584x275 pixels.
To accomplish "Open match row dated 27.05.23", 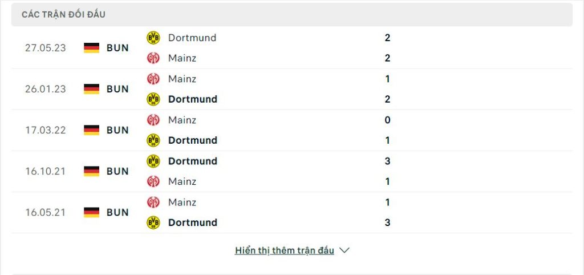I will tap(292, 48).
